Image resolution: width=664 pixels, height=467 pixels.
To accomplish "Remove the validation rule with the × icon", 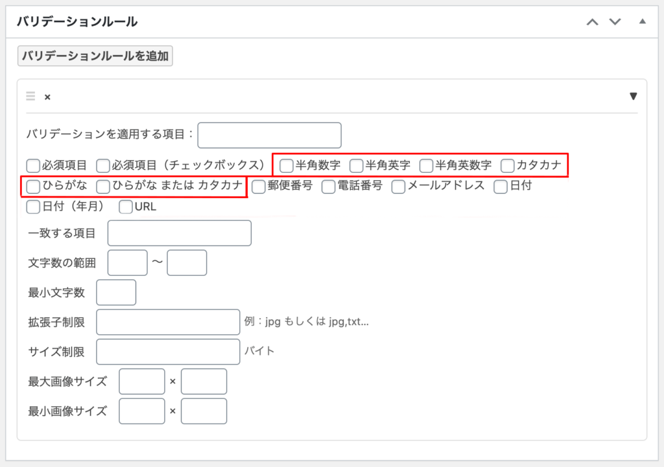I will [47, 97].
